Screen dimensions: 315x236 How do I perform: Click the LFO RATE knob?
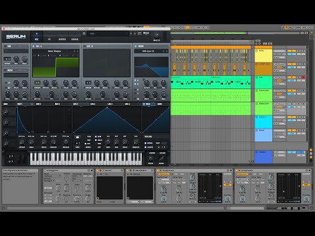(x=108, y=142)
